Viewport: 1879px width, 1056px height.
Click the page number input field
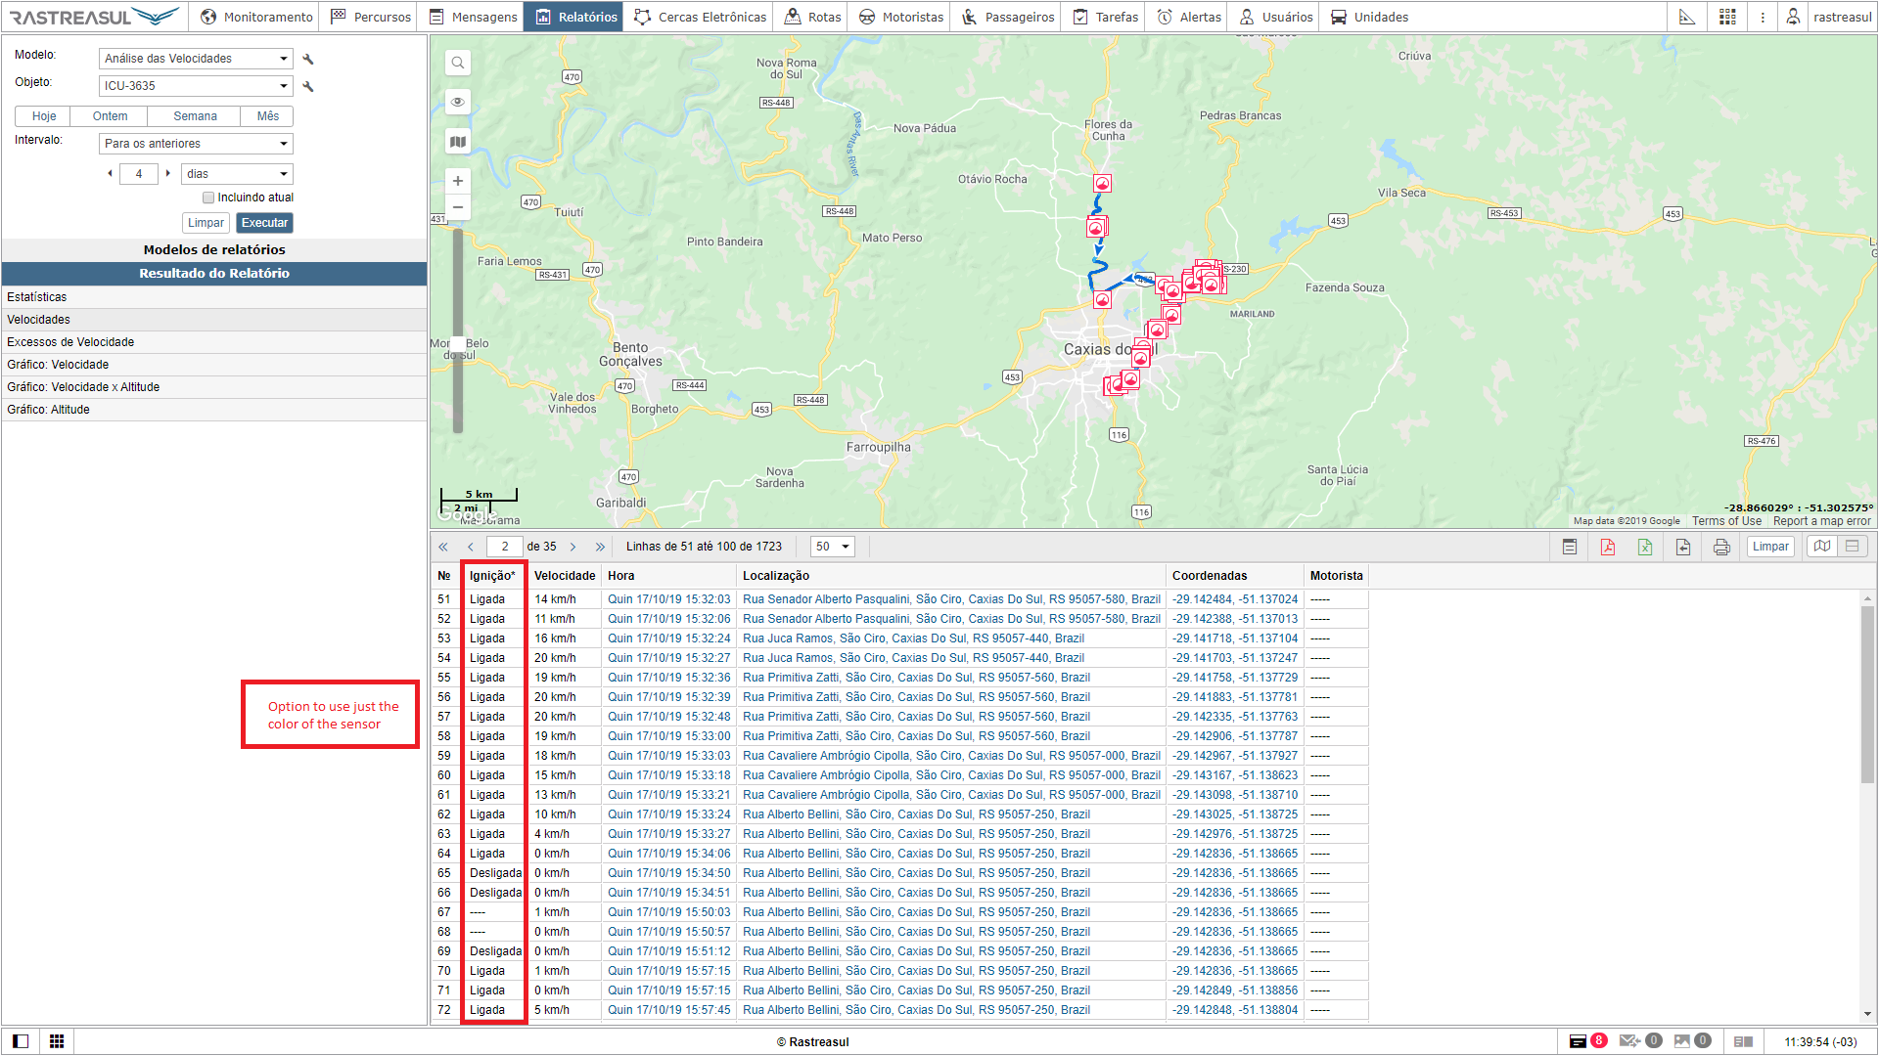[x=504, y=547]
